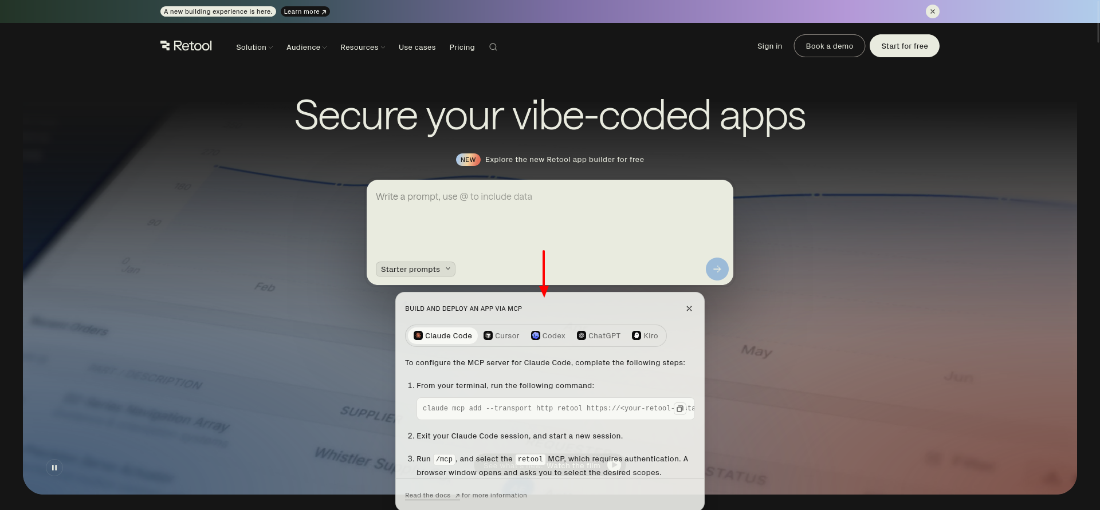The height and width of the screenshot is (510, 1100).
Task: Click the Book a demo button
Action: (x=830, y=46)
